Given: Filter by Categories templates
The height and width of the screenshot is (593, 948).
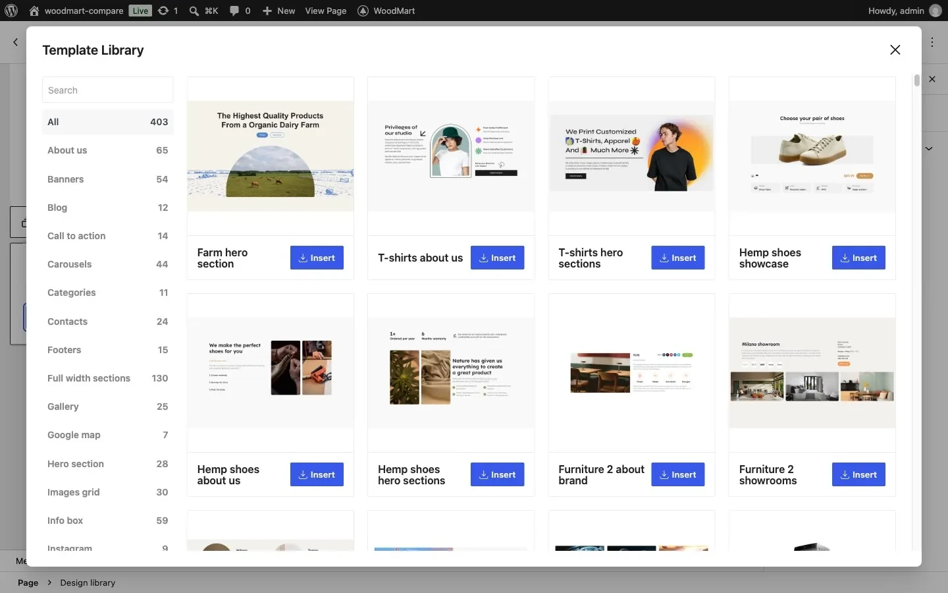Looking at the screenshot, I should (x=107, y=293).
